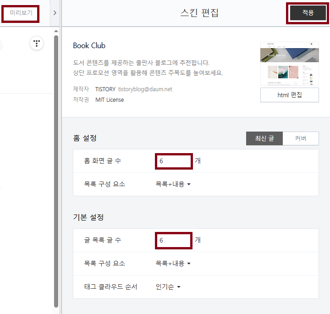Click the MIT License text

pyautogui.click(x=110, y=100)
